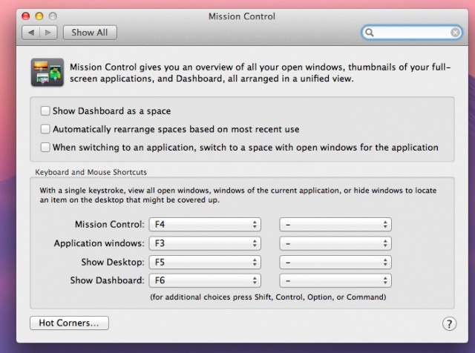Clear the search field with the x icon
This screenshot has height=353, width=475.
455,33
